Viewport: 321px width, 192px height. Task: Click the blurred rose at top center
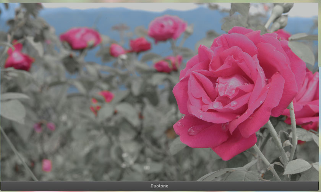click(x=167, y=29)
